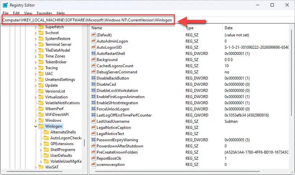The image size is (295, 175).
Task: Click the Type column header
Action: [x=202, y=28]
